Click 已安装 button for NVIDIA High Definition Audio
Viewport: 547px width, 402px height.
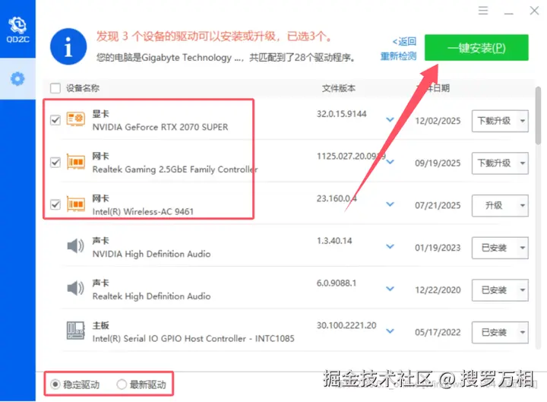click(x=495, y=248)
